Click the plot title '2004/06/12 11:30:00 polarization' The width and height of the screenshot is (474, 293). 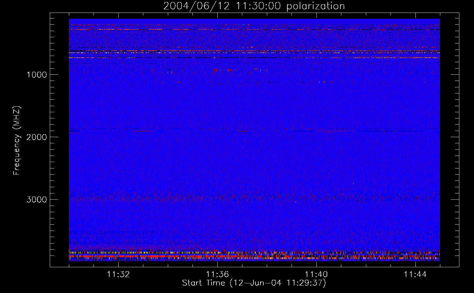[x=254, y=6]
